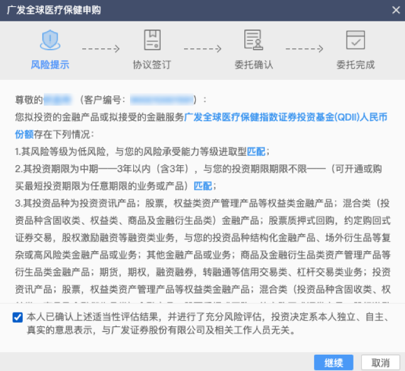Image resolution: width=405 pixels, height=371 pixels.
Task: Click 匹配 link after risk level item
Action: (256, 151)
